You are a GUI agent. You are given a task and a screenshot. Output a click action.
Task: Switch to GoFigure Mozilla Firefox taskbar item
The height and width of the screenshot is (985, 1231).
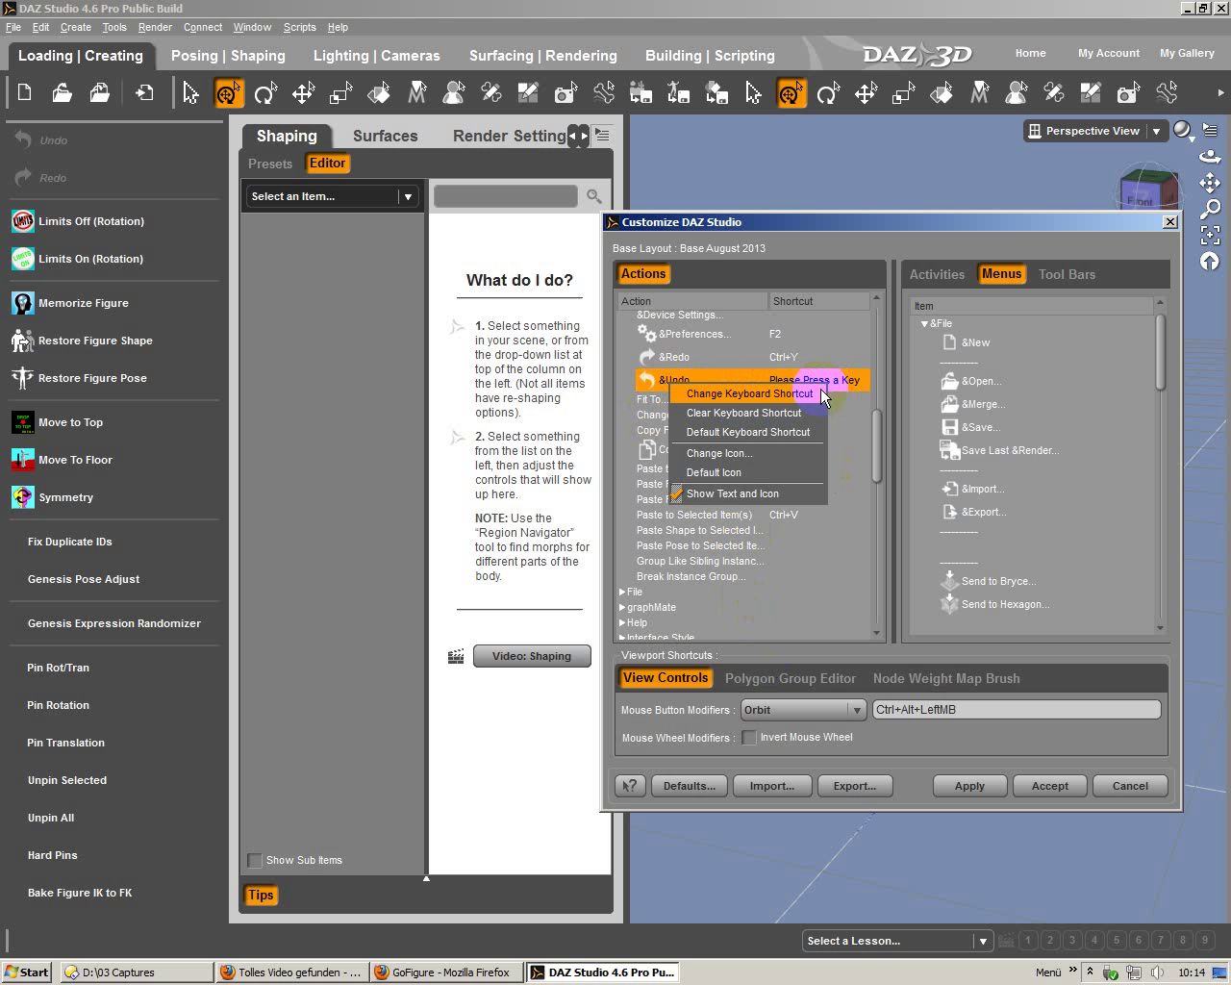(447, 972)
